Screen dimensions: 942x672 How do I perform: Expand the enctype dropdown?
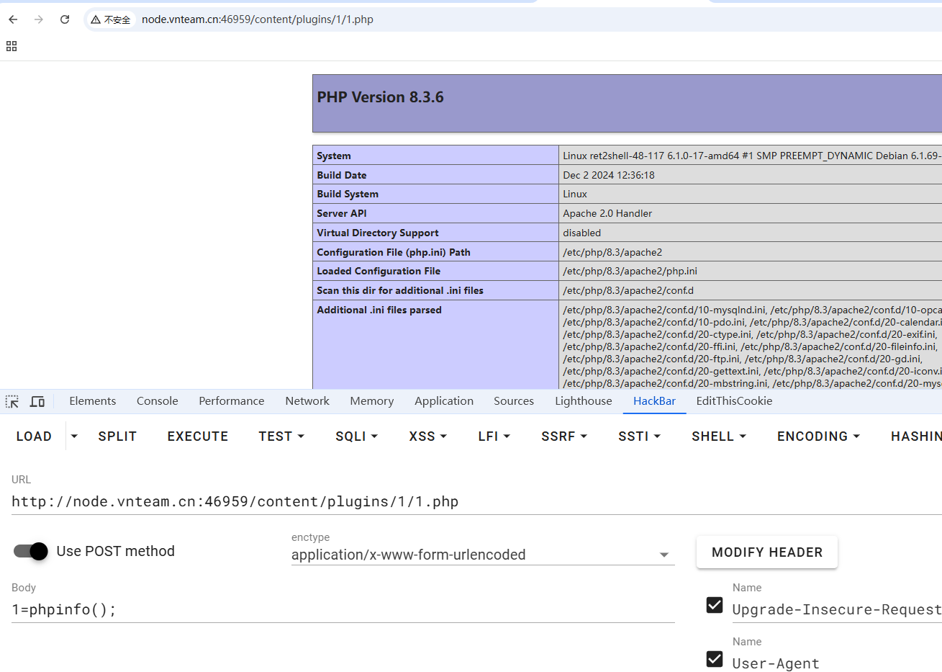point(664,555)
